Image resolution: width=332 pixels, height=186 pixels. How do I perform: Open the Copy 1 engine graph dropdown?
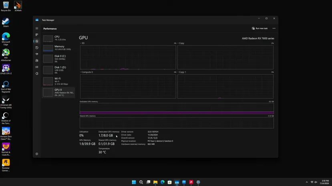pyautogui.click(x=182, y=72)
